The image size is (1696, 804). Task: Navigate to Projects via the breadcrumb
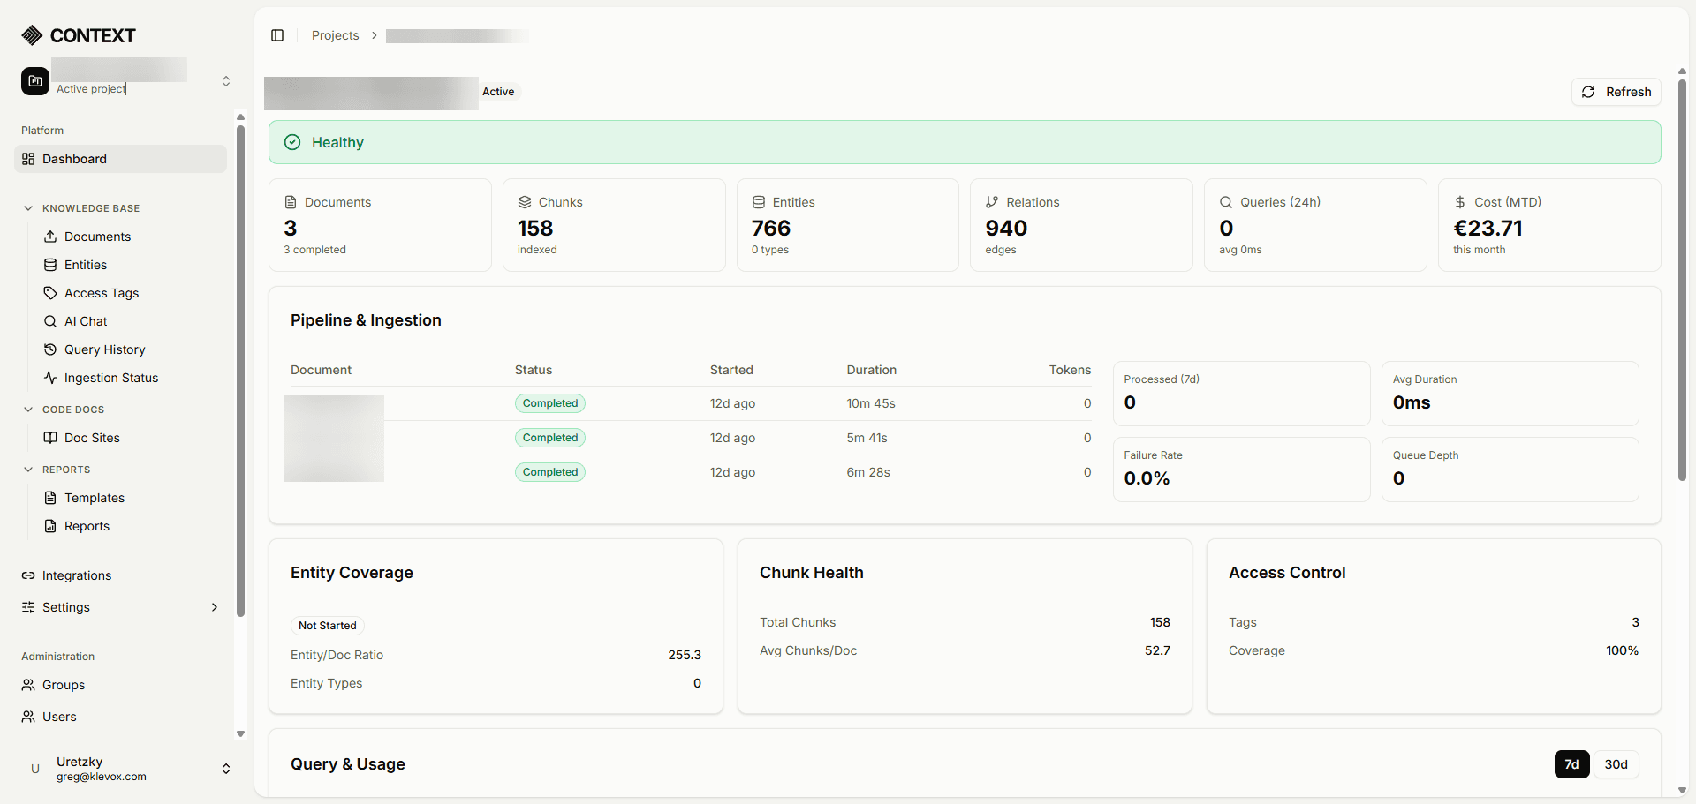pos(335,35)
